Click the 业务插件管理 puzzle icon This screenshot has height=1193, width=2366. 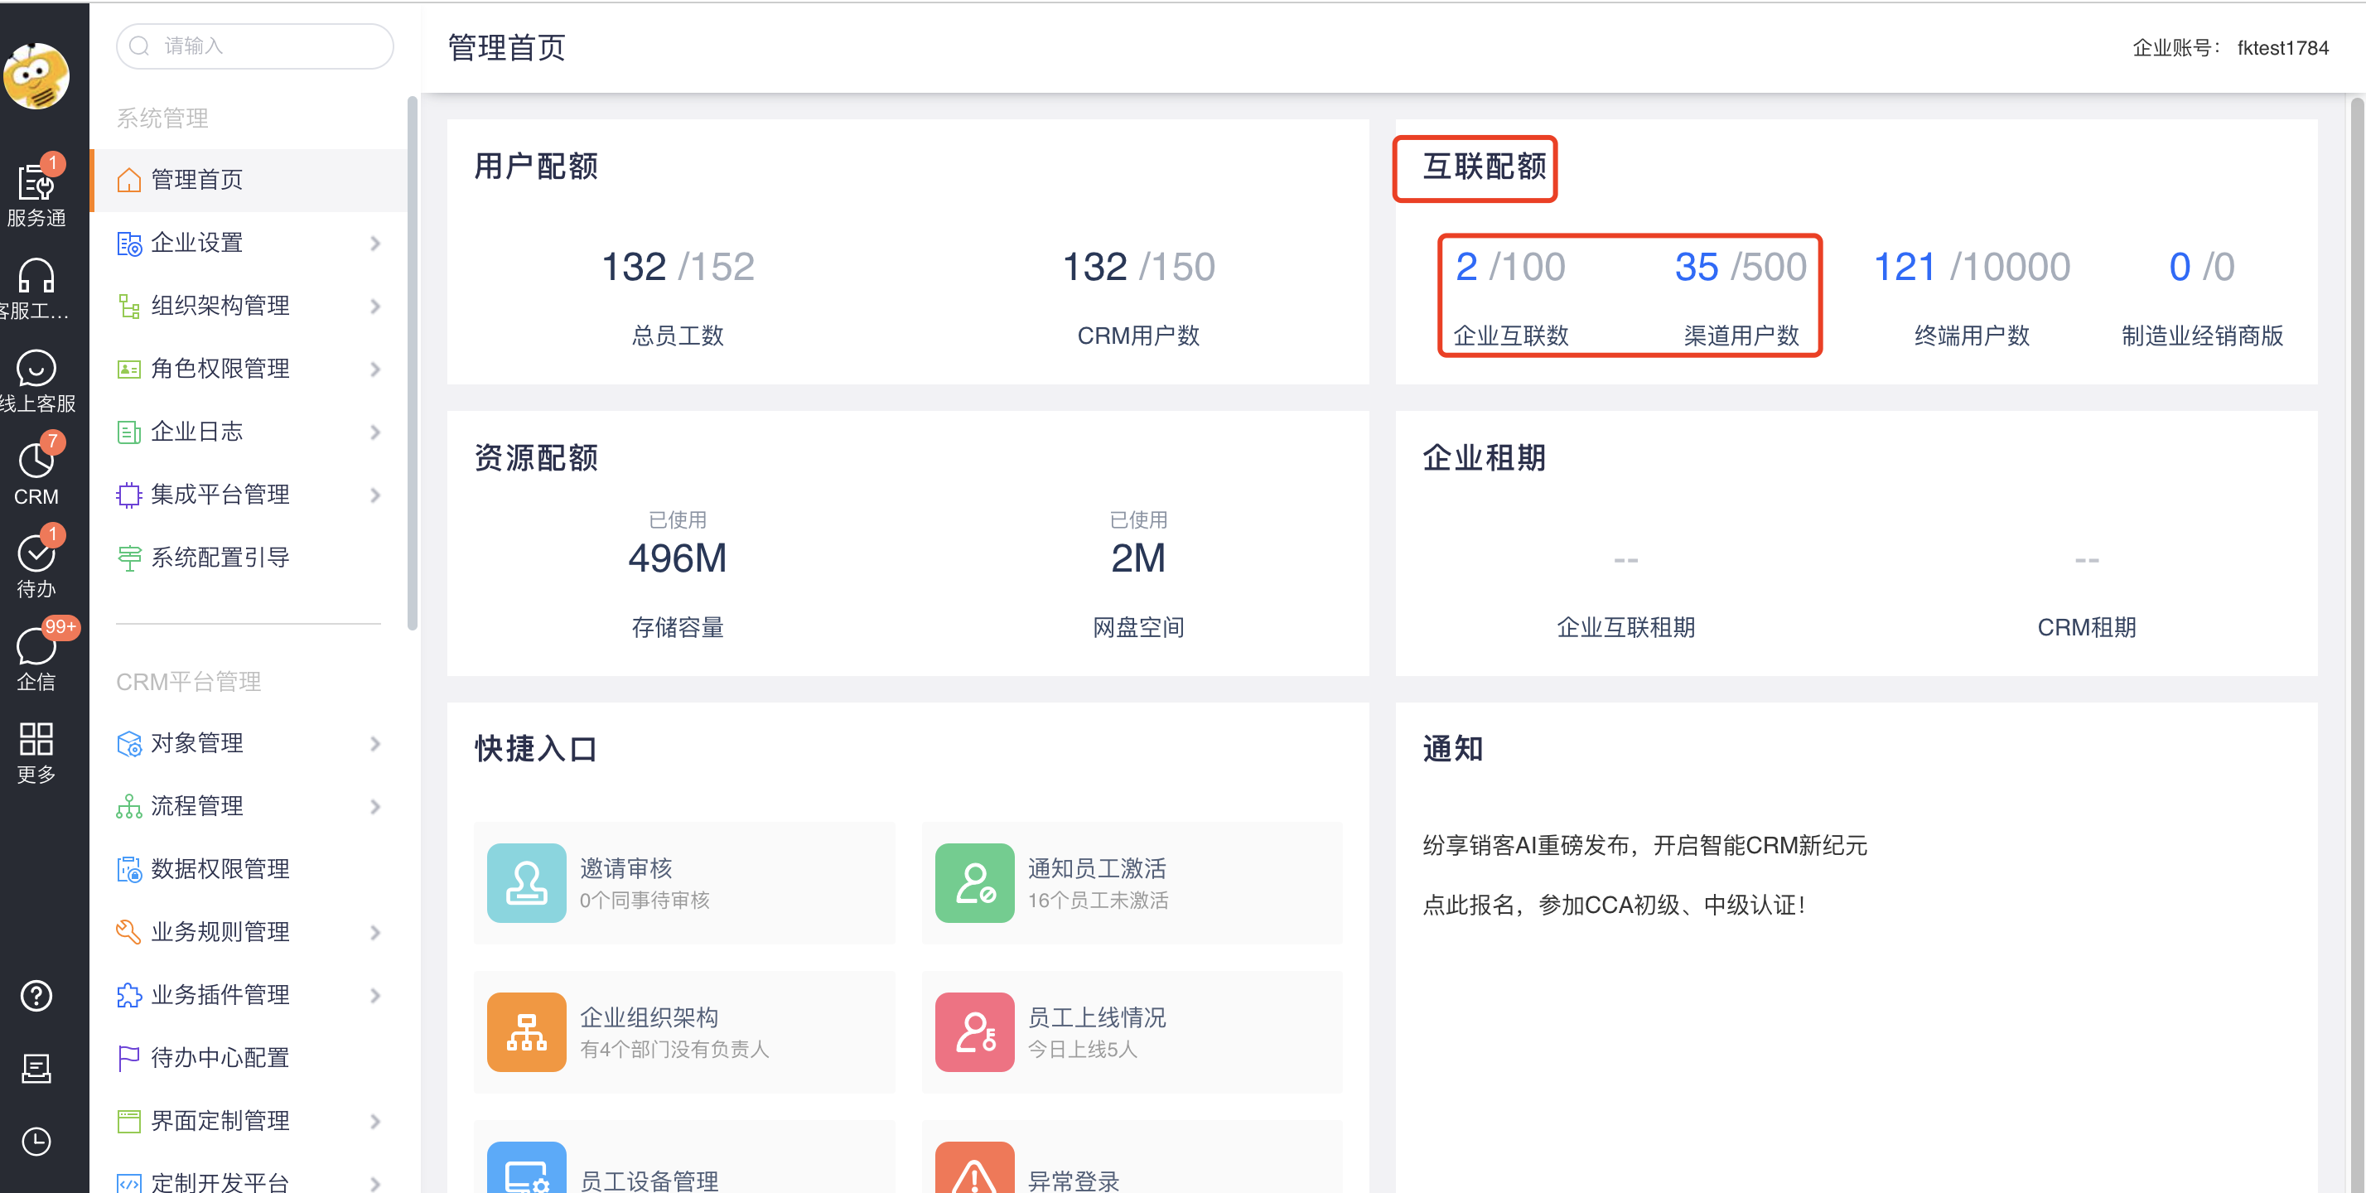pos(128,996)
